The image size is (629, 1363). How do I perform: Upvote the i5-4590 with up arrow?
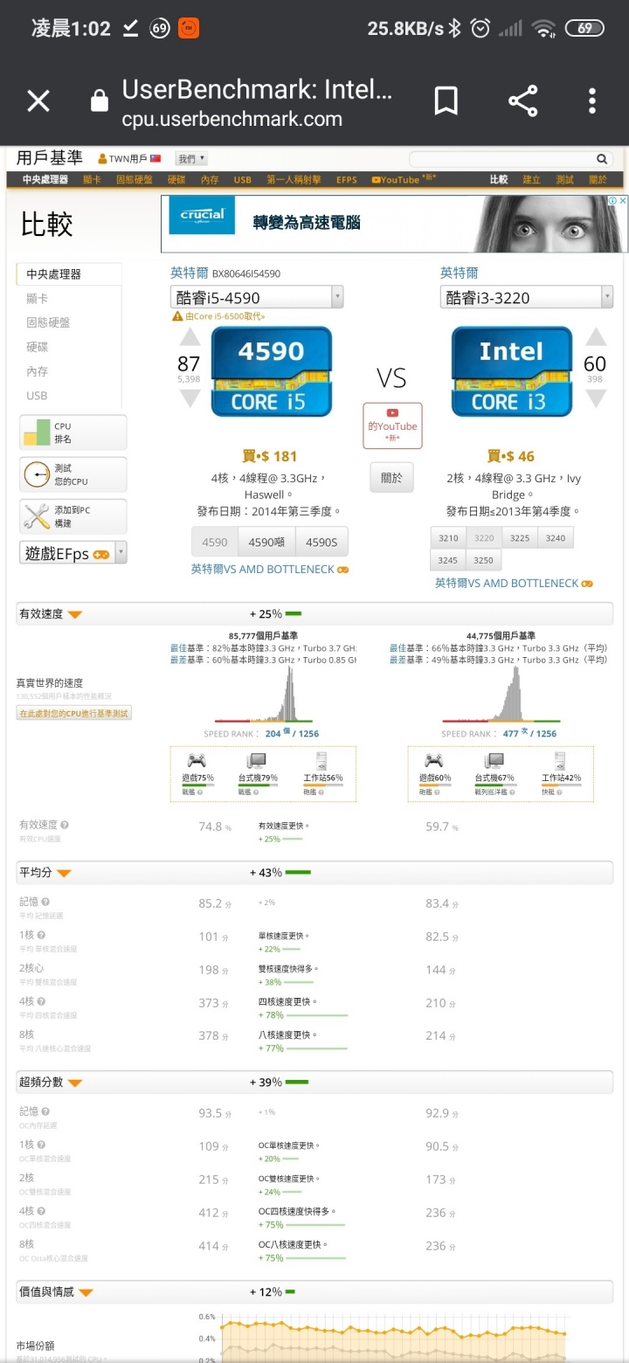pos(190,337)
